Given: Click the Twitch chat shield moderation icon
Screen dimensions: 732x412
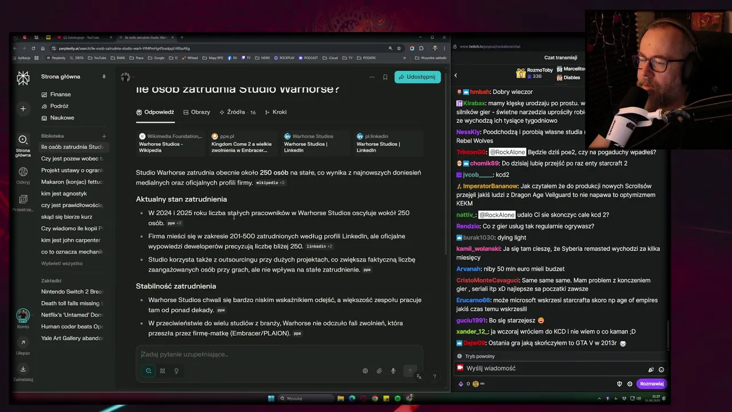Looking at the screenshot, I should point(619,384).
